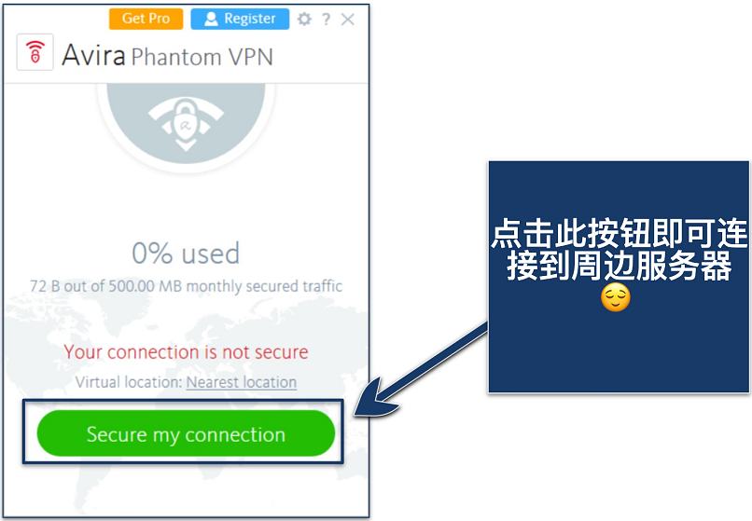Click the 'Virtual location:' label
752x521 pixels.
[x=129, y=382]
